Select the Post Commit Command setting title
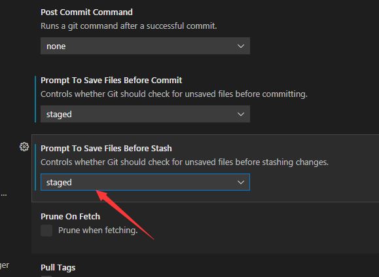The height and width of the screenshot is (277, 379). point(86,12)
